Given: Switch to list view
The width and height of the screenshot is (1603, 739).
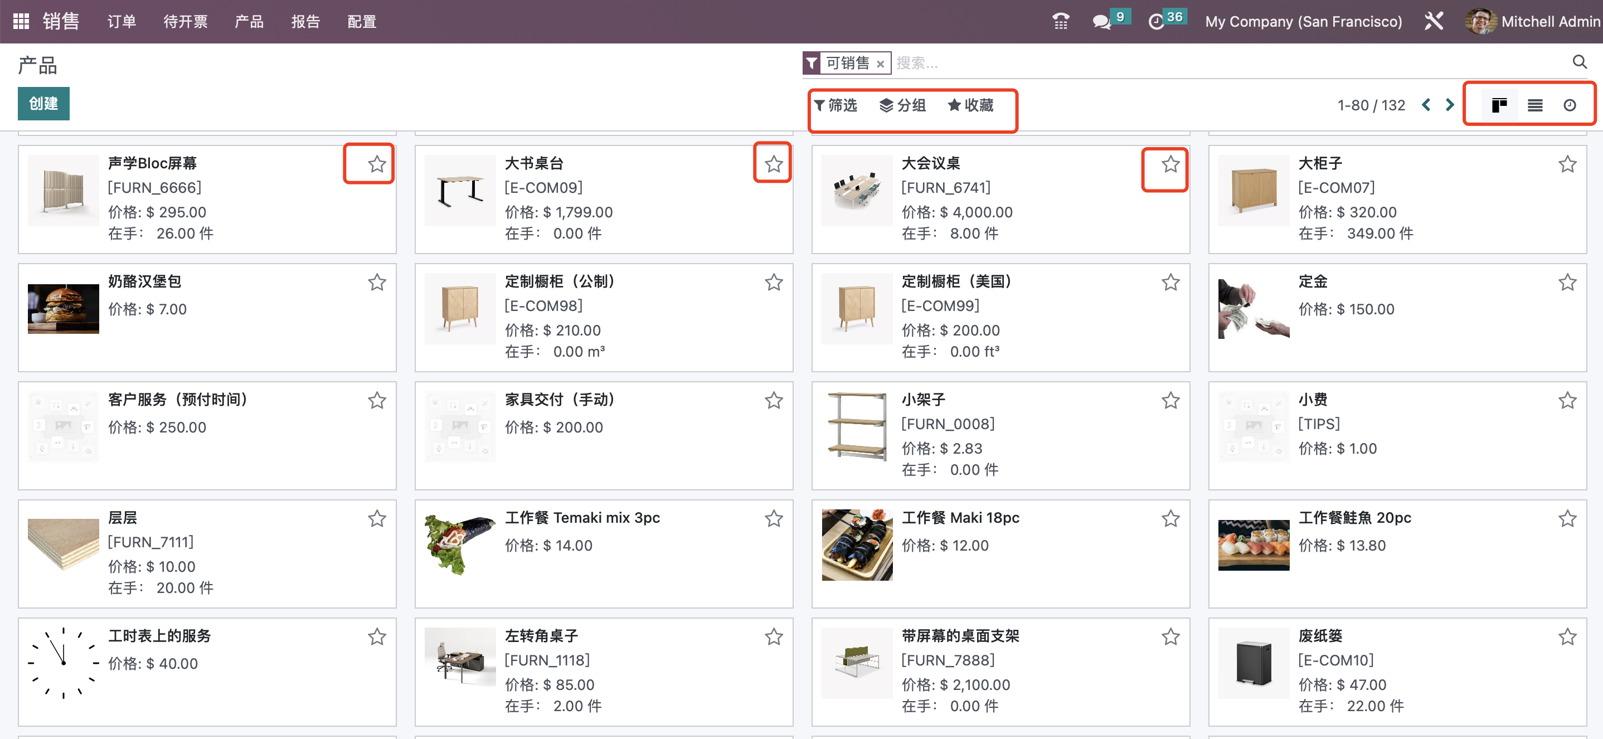Looking at the screenshot, I should tap(1534, 105).
